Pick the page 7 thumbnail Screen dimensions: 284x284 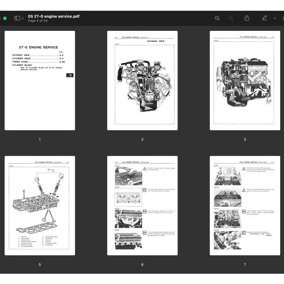pos(245,205)
